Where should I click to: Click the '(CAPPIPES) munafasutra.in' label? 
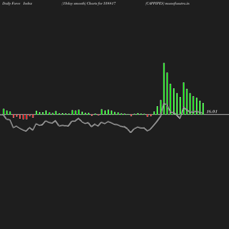click(167, 3)
